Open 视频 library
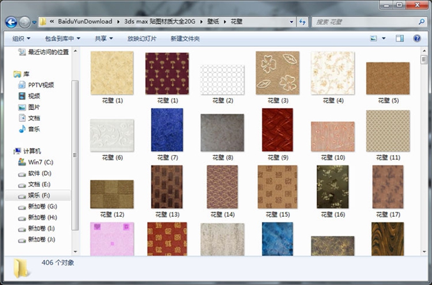The width and height of the screenshot is (432, 285). click(29, 96)
